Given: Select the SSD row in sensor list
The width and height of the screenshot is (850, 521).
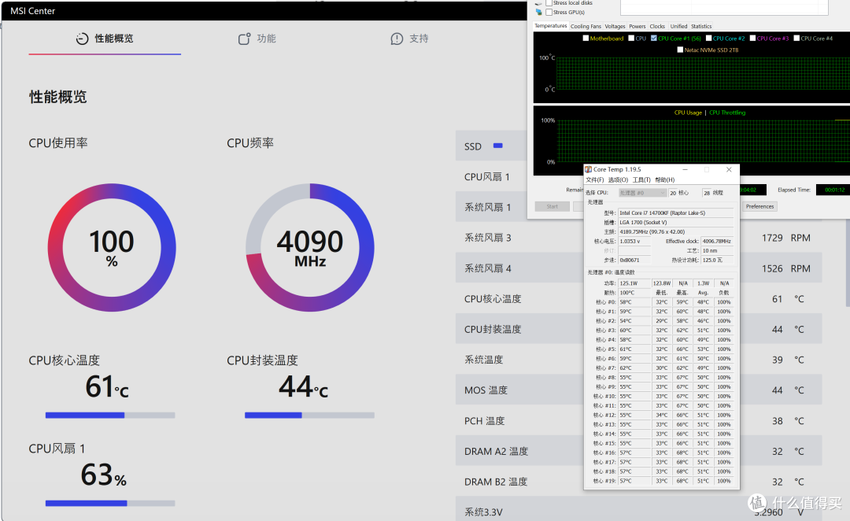Looking at the screenshot, I should [x=491, y=146].
